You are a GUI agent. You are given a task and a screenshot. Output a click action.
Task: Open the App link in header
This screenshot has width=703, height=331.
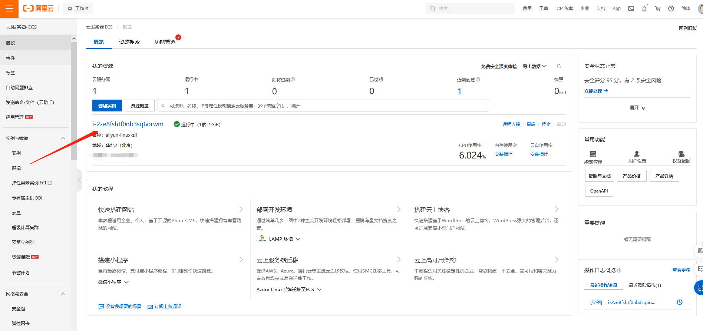click(x=617, y=9)
